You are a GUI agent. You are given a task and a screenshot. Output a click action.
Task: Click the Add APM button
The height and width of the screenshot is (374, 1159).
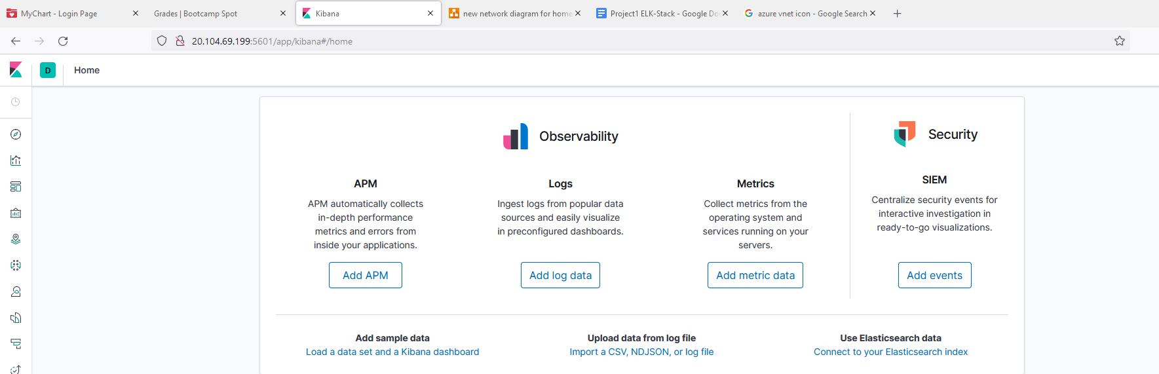coord(366,275)
